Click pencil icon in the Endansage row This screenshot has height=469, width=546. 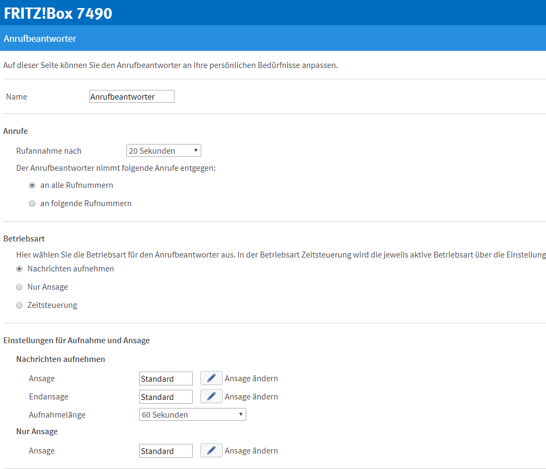[x=211, y=396]
